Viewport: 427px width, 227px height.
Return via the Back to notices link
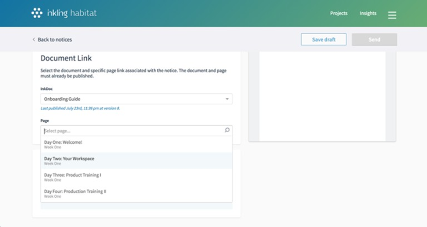[54, 39]
